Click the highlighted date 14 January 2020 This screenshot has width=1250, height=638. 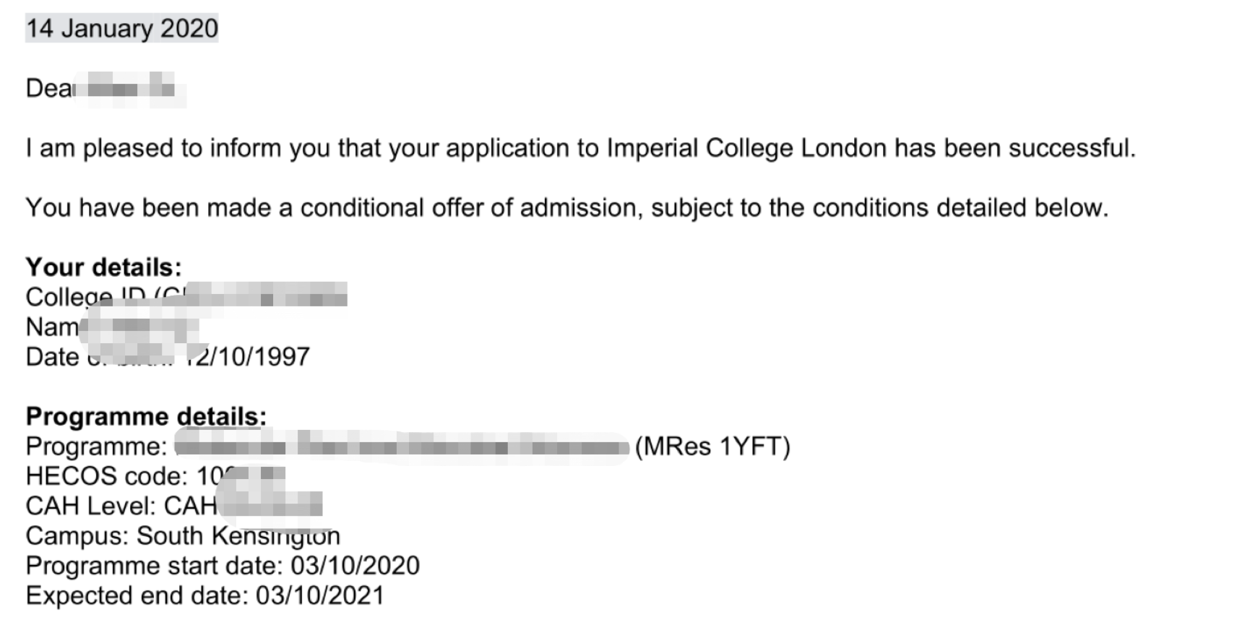point(121,28)
